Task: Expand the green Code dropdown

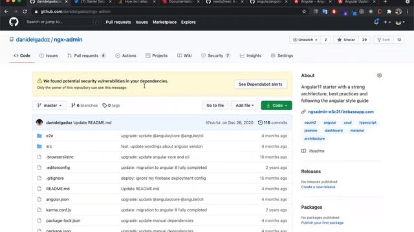Action: click(276, 105)
